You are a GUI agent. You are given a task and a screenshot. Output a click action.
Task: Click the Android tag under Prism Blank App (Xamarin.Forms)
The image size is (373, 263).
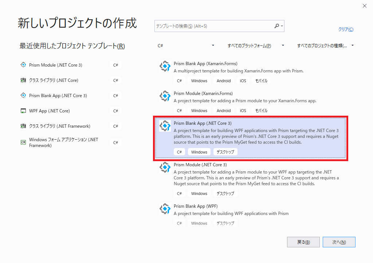(224, 81)
